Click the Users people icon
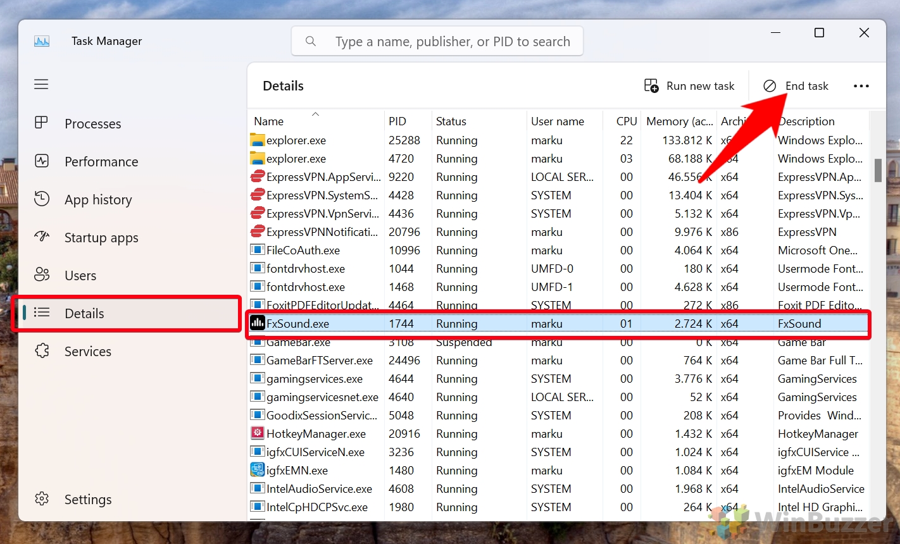 click(42, 275)
